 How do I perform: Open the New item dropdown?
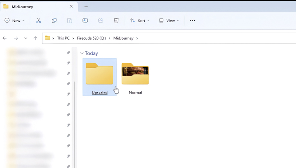[14, 21]
